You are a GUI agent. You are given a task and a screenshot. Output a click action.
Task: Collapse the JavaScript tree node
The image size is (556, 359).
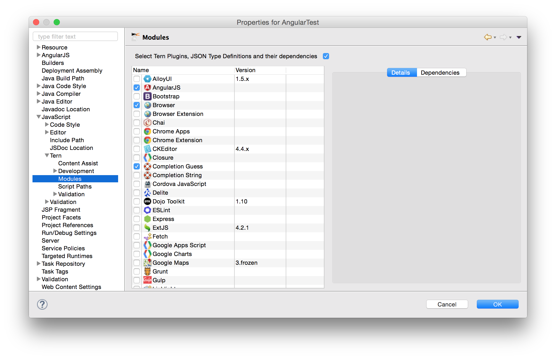point(39,117)
